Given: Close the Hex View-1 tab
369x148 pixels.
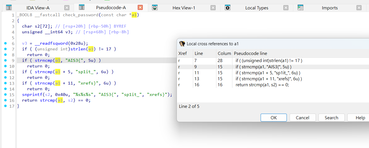Looking at the screenshot, I should (x=213, y=8).
